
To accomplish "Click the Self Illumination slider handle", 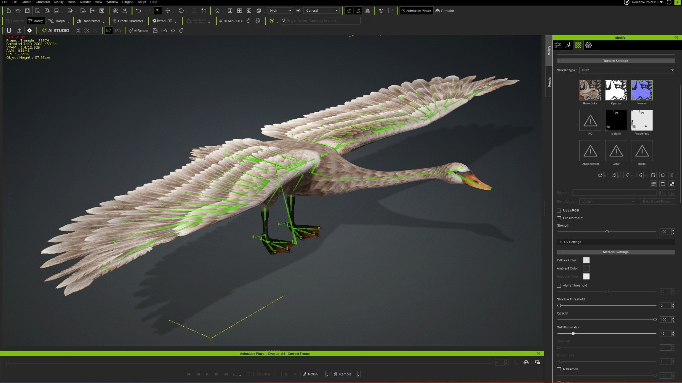I will pyautogui.click(x=573, y=334).
